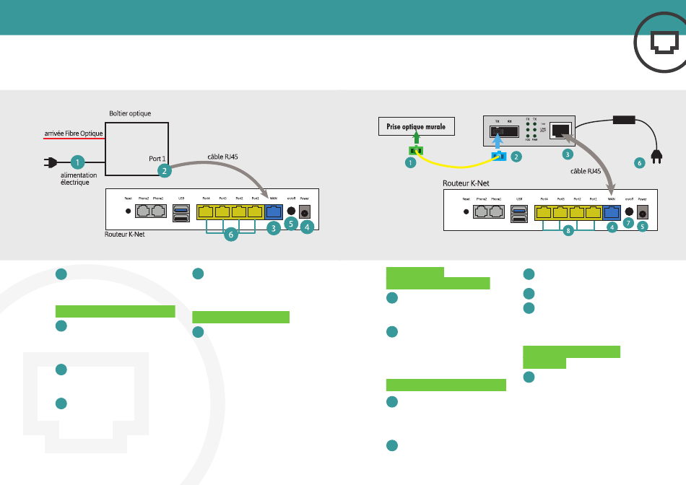Click yellow Port2 on the left router
Screen dimensions: 686x485
(x=239, y=212)
